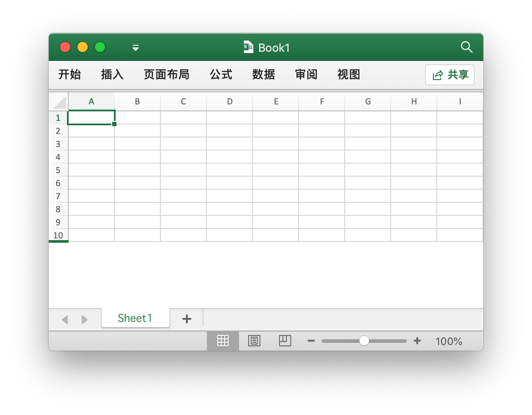Click the green full-screen window button
Image resolution: width=532 pixels, height=415 pixels.
click(100, 47)
